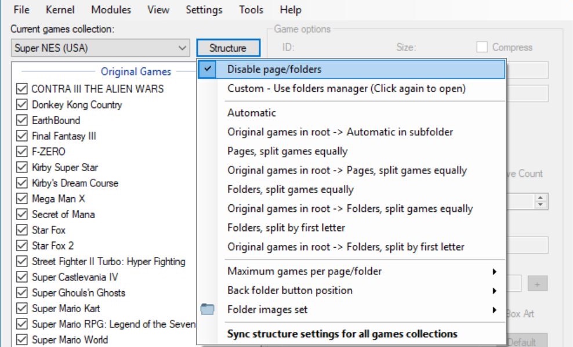
Task: Expand Back folder button position submenu
Action: point(351,290)
